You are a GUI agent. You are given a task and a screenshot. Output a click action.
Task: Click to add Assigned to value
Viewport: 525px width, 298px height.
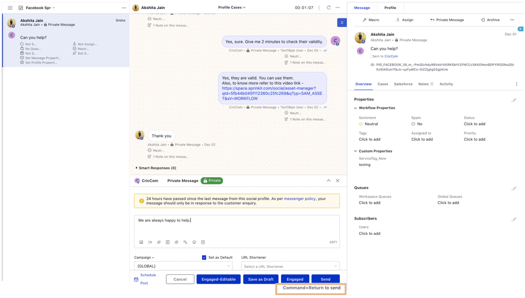coord(422,139)
